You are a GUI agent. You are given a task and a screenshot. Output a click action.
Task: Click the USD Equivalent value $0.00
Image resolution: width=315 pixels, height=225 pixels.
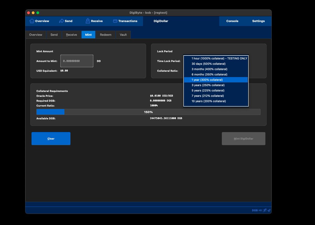click(64, 71)
